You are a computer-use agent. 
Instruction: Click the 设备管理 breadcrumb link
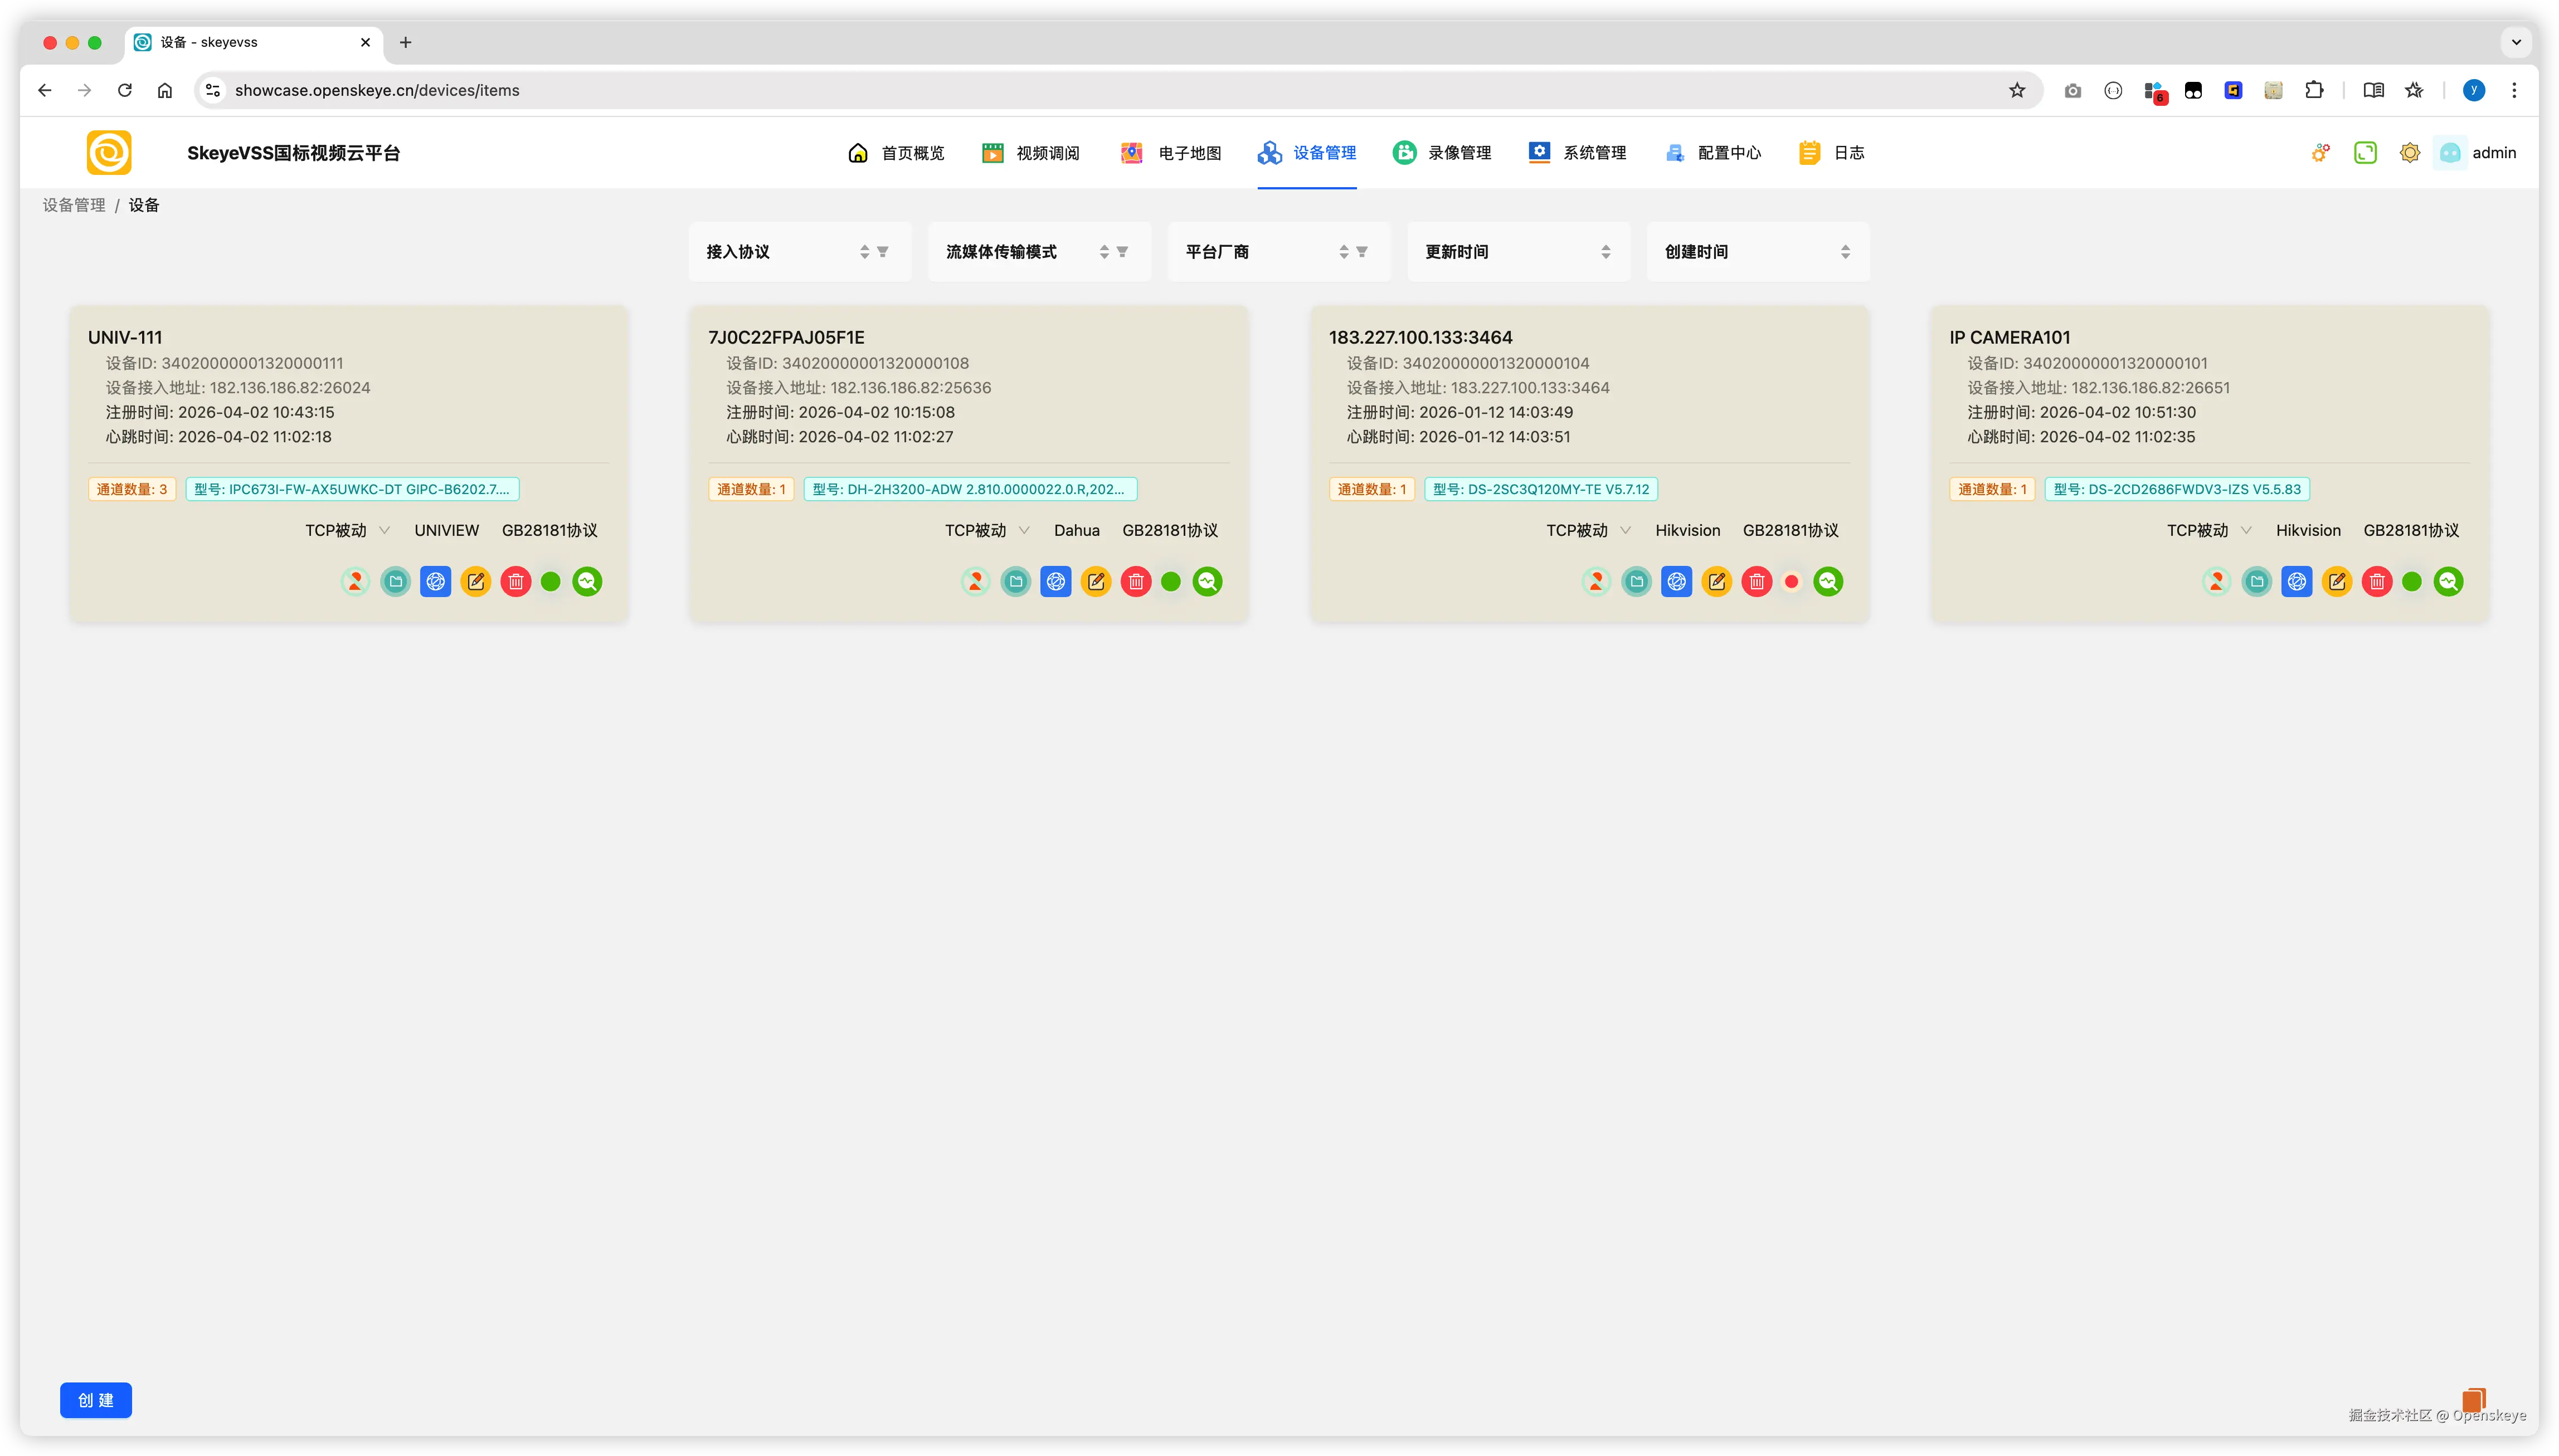(x=74, y=205)
